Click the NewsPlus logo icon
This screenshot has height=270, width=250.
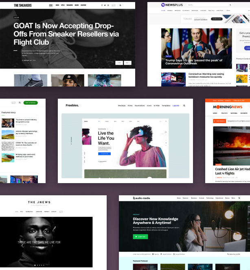pos(163,5)
